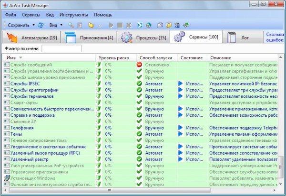Switch to the Приложения [4] tab
286x196 pixels.
tap(89, 37)
